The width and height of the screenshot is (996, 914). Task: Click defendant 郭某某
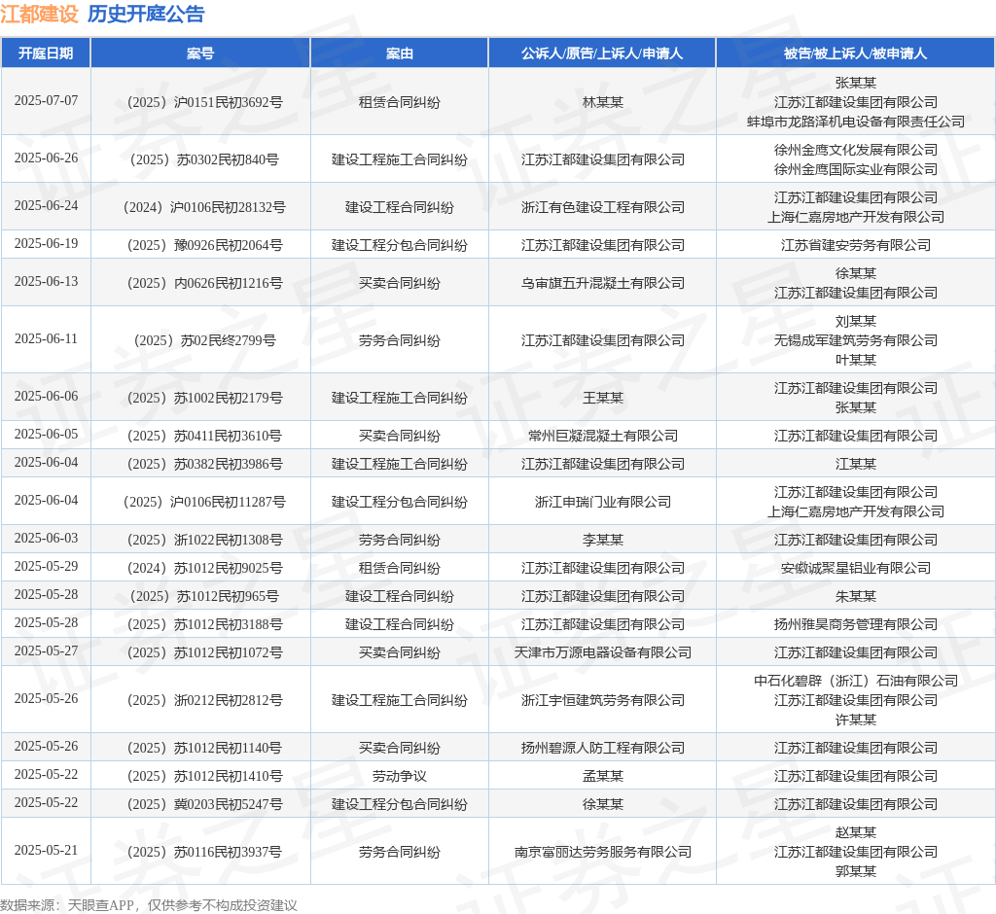point(856,871)
